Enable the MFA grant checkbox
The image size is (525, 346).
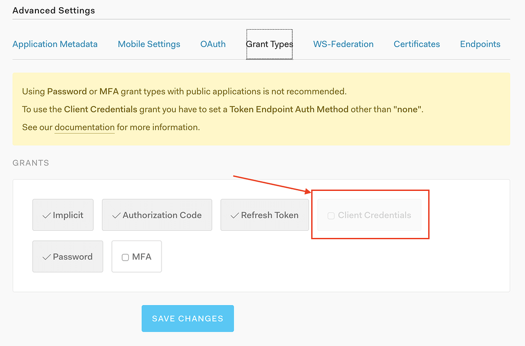coord(125,257)
